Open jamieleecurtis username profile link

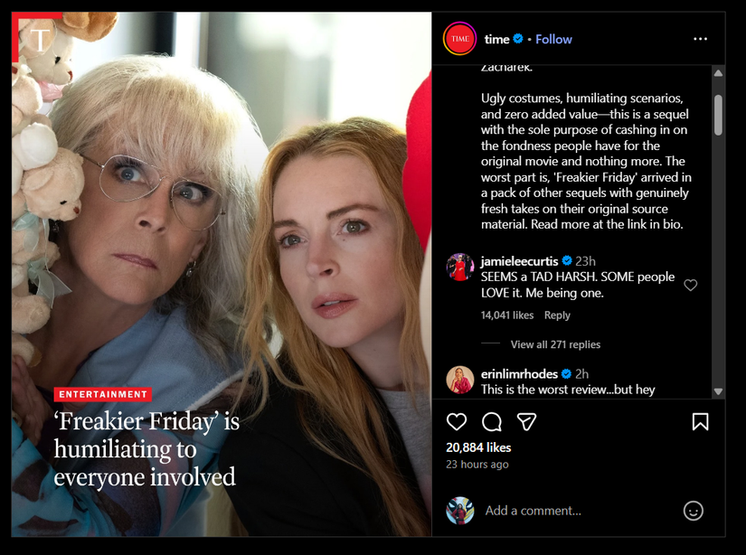tap(519, 261)
